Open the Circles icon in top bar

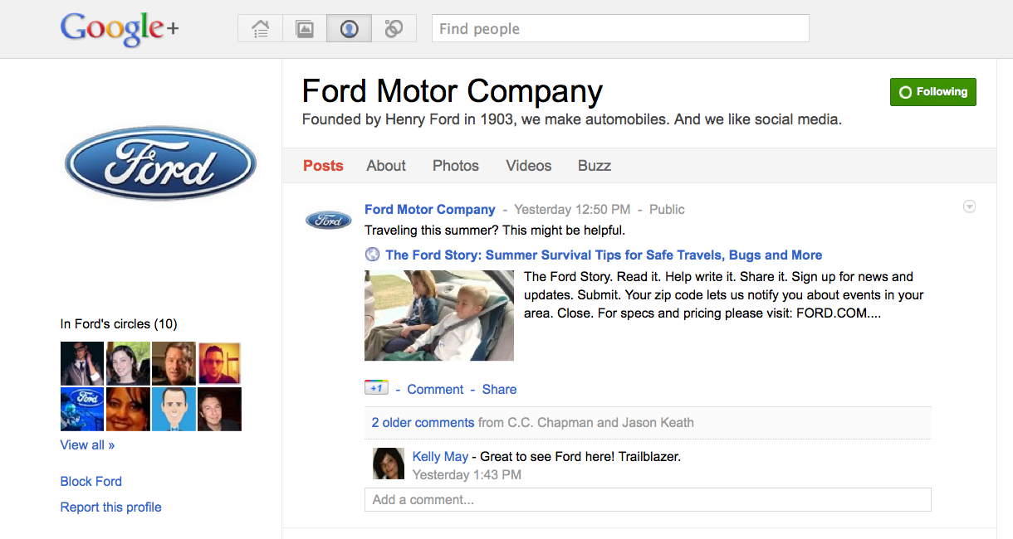[394, 29]
